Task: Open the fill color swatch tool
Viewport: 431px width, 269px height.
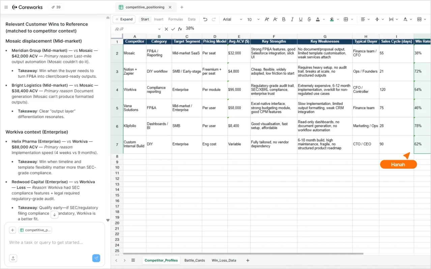Action: tap(332, 20)
